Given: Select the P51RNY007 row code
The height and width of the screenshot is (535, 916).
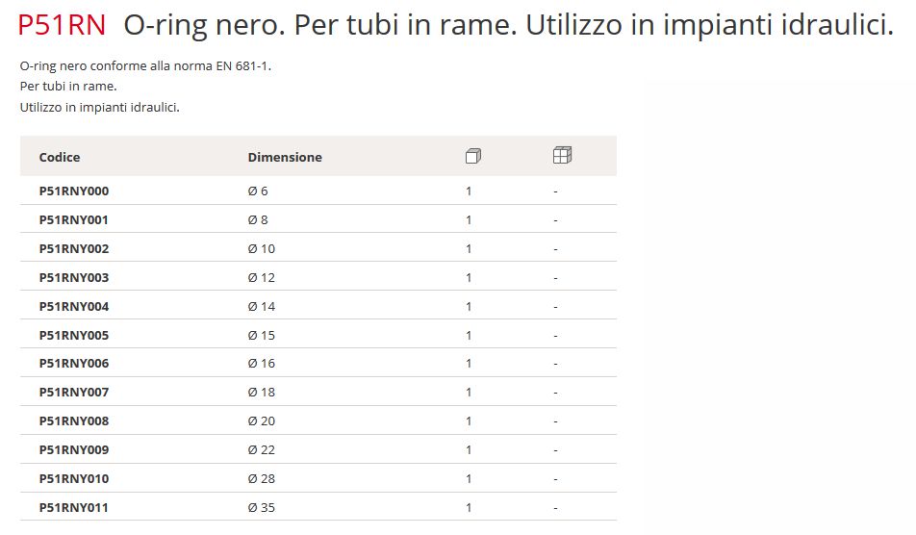Looking at the screenshot, I should click(74, 392).
